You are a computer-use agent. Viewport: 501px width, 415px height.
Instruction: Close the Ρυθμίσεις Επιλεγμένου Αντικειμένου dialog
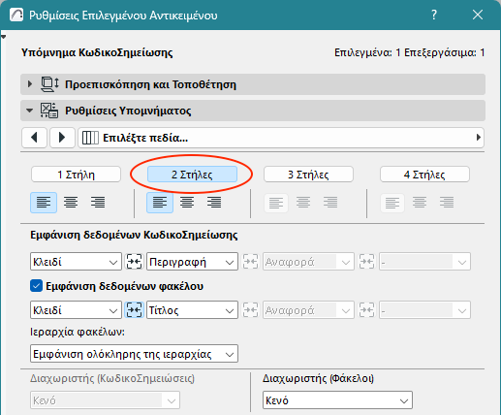click(x=478, y=15)
